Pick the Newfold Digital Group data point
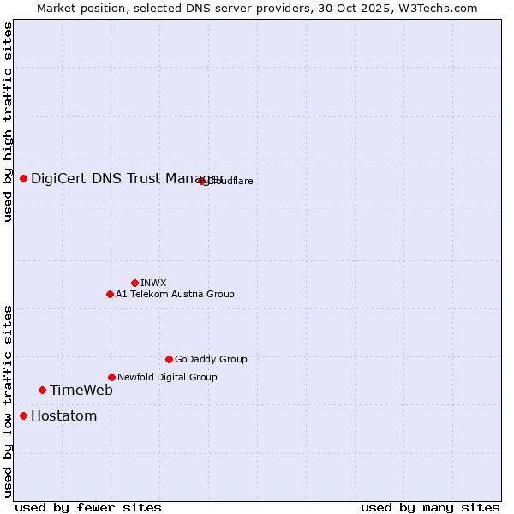The image size is (514, 514). point(111,377)
